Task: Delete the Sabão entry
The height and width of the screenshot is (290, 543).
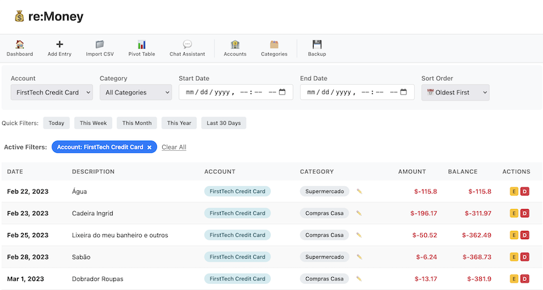Action: pyautogui.click(x=525, y=257)
